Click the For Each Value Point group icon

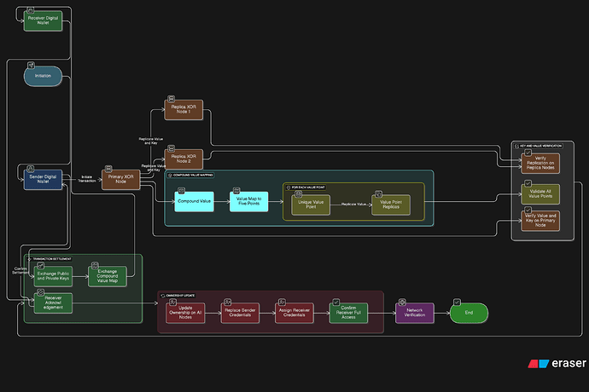click(289, 187)
